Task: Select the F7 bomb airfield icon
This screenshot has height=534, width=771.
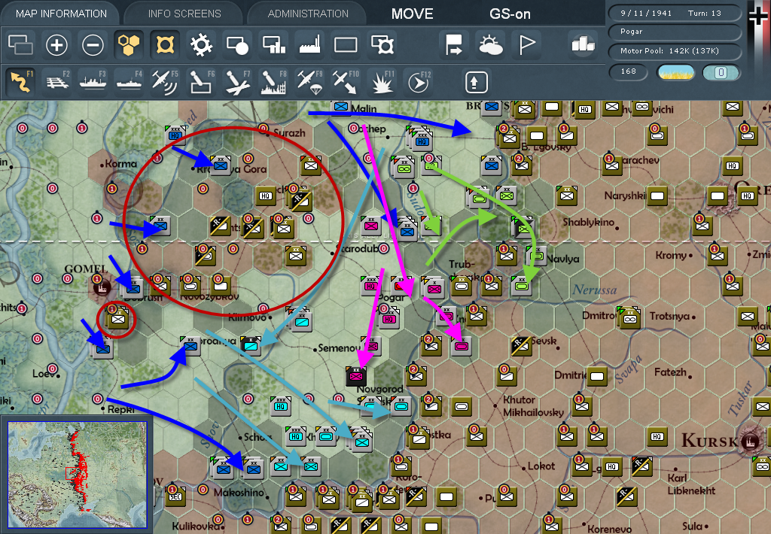Action: pyautogui.click(x=237, y=81)
